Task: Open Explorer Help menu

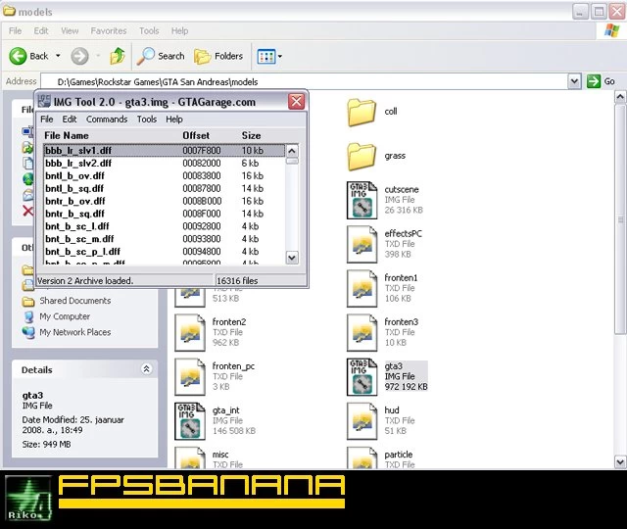Action: click(x=179, y=30)
